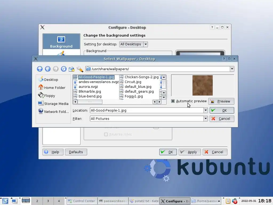The width and height of the screenshot is (273, 205).
Task: Expand the path /usr/share/wallpapers/ dropdown
Action: coord(232,69)
